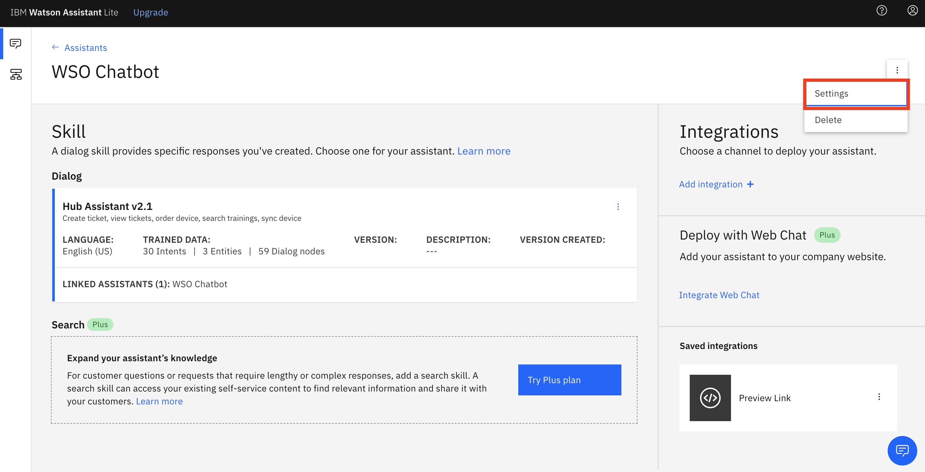Click the Preview Link code icon
This screenshot has width=925, height=472.
point(710,398)
